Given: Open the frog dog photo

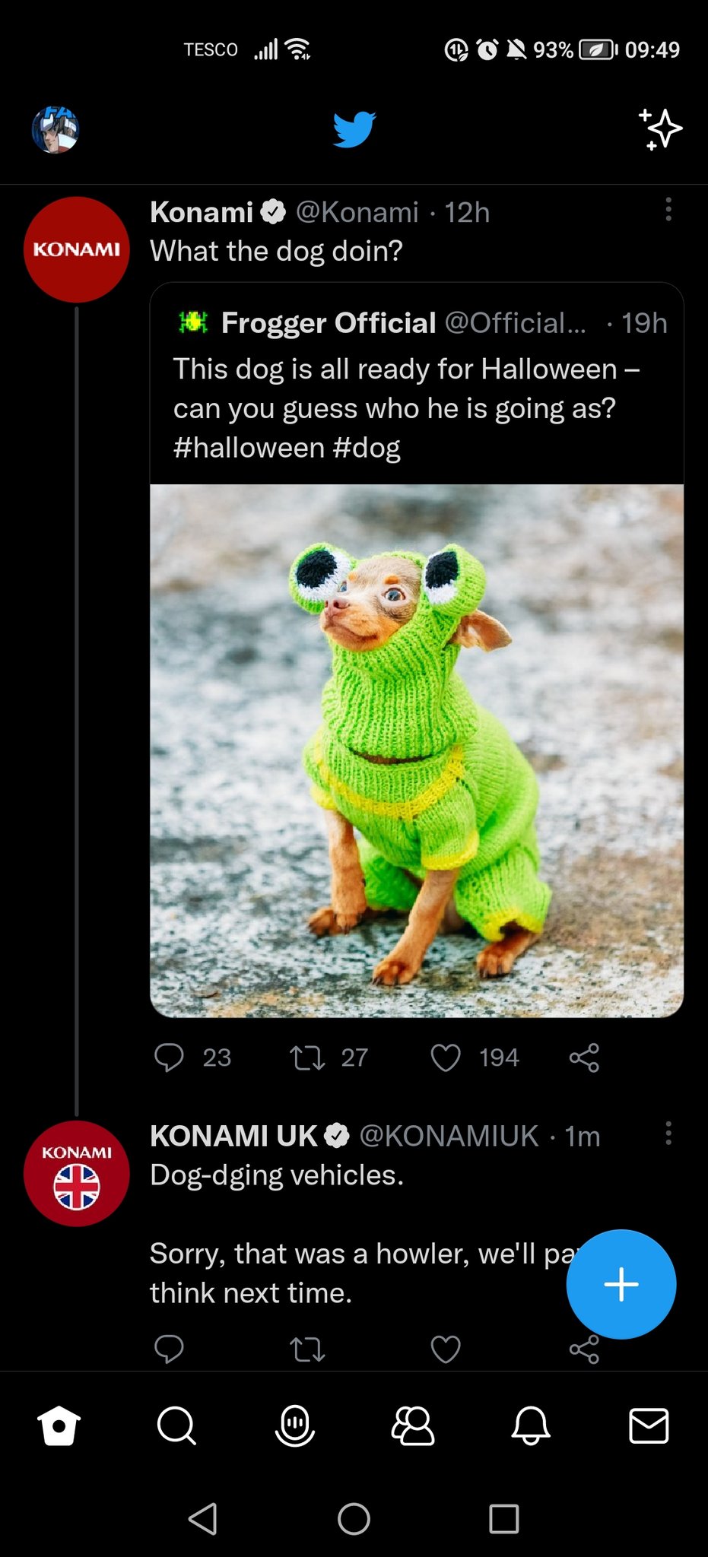Looking at the screenshot, I should (417, 750).
